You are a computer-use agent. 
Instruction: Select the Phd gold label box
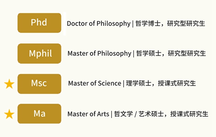point(39,23)
